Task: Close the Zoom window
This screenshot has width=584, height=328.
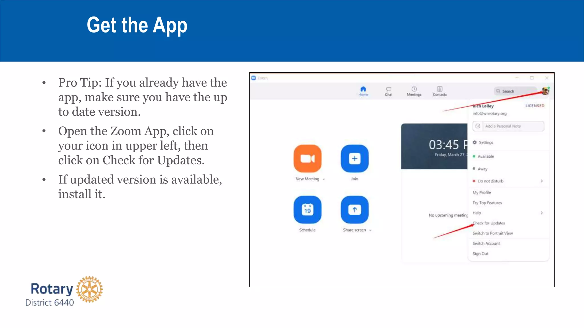Action: (x=547, y=78)
